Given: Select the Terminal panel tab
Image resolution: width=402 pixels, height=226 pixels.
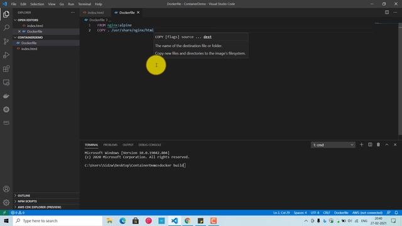Looking at the screenshot, I should (x=91, y=145).
